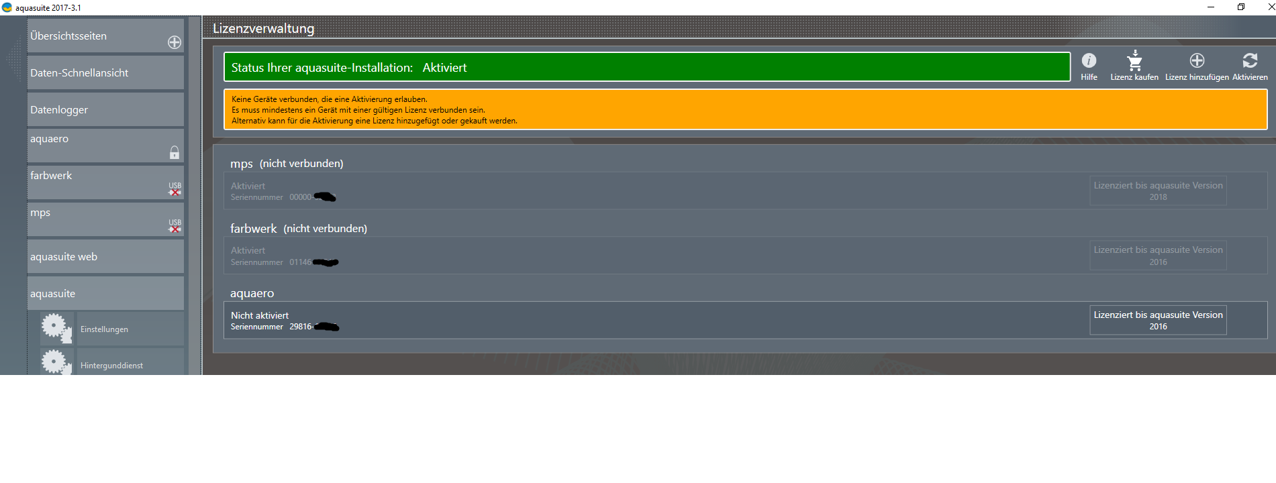Click the Lizenzverwaltung page title

point(263,28)
